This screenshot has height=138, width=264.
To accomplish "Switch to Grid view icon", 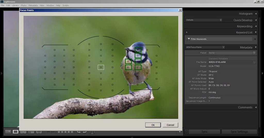I will click(8, 132).
